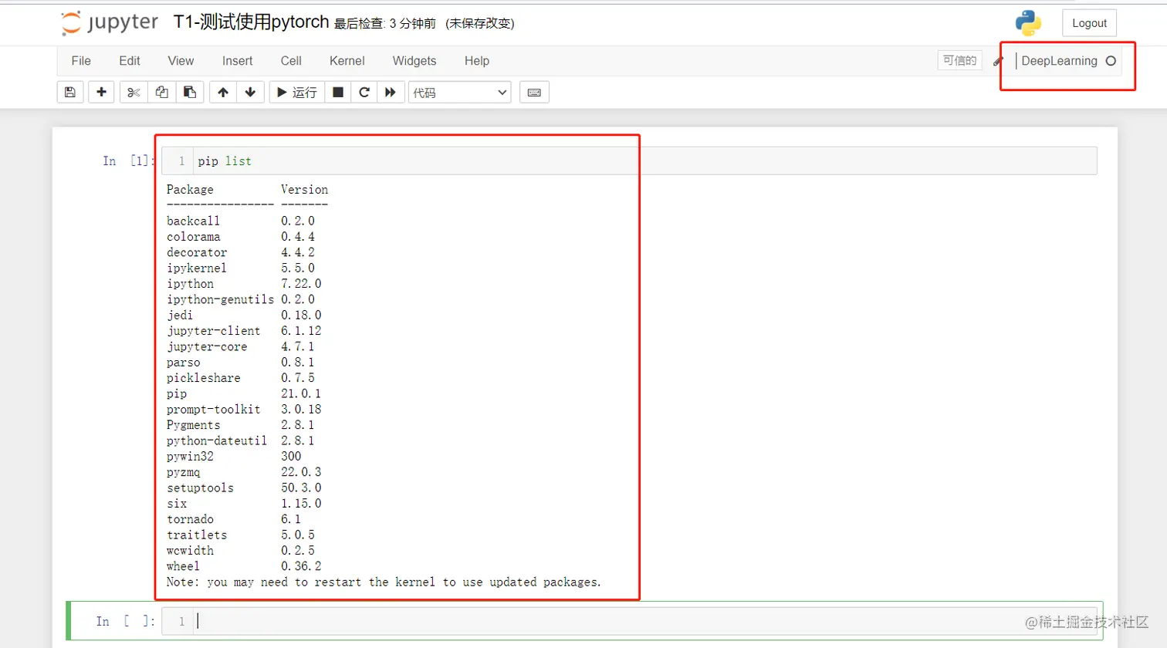Click the pip 21.0.1 output row
This screenshot has width=1167, height=648.
tap(244, 394)
